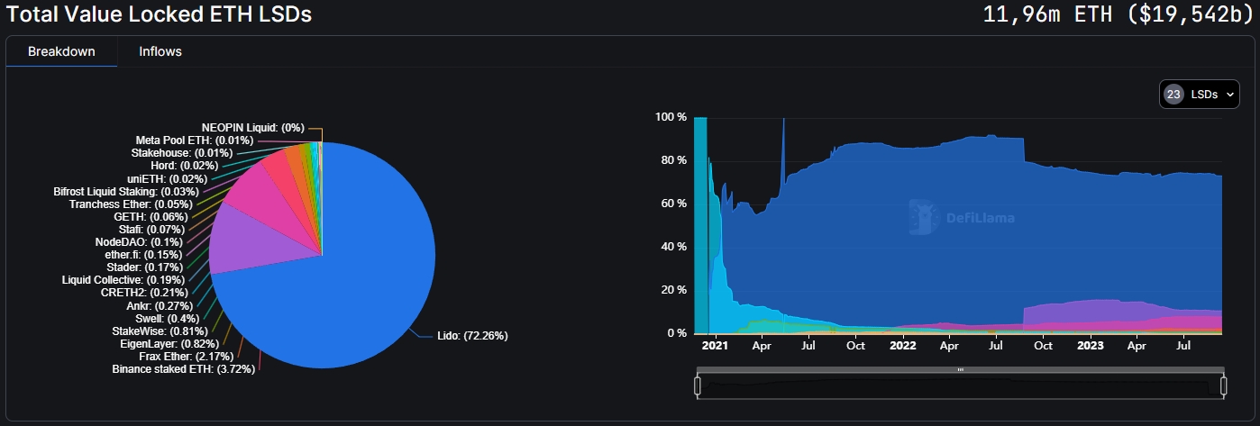Click NEOPIN Liquid: (0%) label
This screenshot has height=426, width=1260.
point(252,128)
